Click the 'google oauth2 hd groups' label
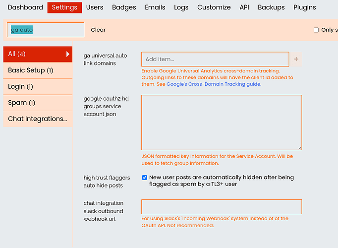The height and width of the screenshot is (248, 338). tap(106, 106)
